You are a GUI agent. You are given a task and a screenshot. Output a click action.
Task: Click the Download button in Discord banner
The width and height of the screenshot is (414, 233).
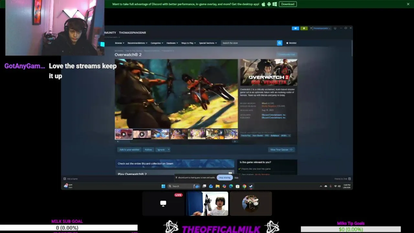click(288, 4)
